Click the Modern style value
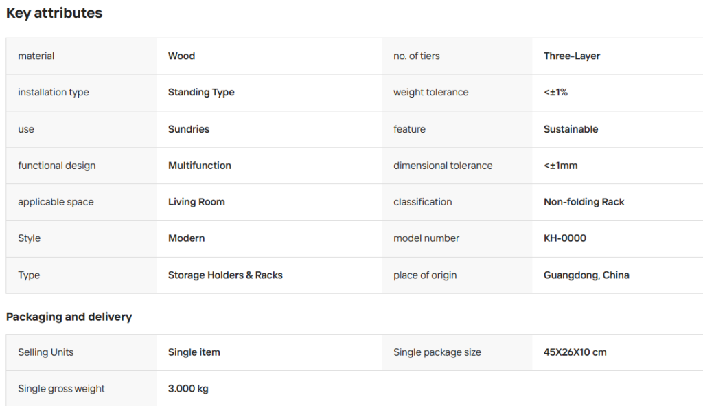 tap(187, 238)
